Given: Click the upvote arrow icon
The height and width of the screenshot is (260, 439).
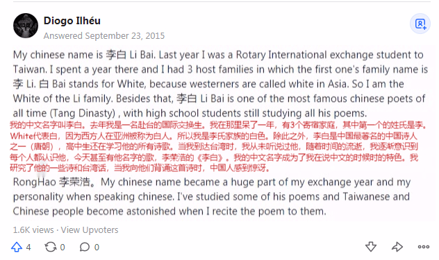Looking at the screenshot, I should tap(17, 247).
